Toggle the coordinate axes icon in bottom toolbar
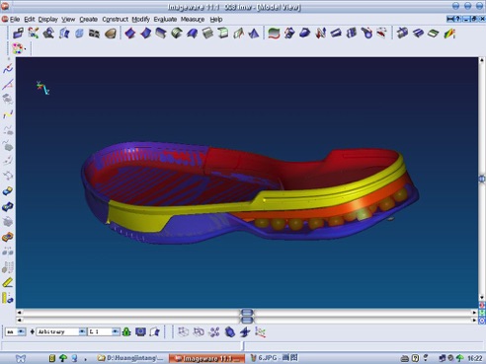 click(x=260, y=332)
